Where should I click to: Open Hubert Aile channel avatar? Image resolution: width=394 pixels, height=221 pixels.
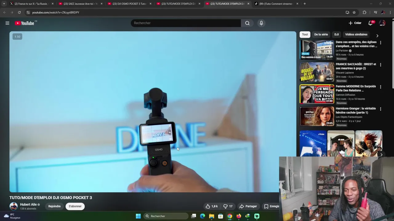14,206
